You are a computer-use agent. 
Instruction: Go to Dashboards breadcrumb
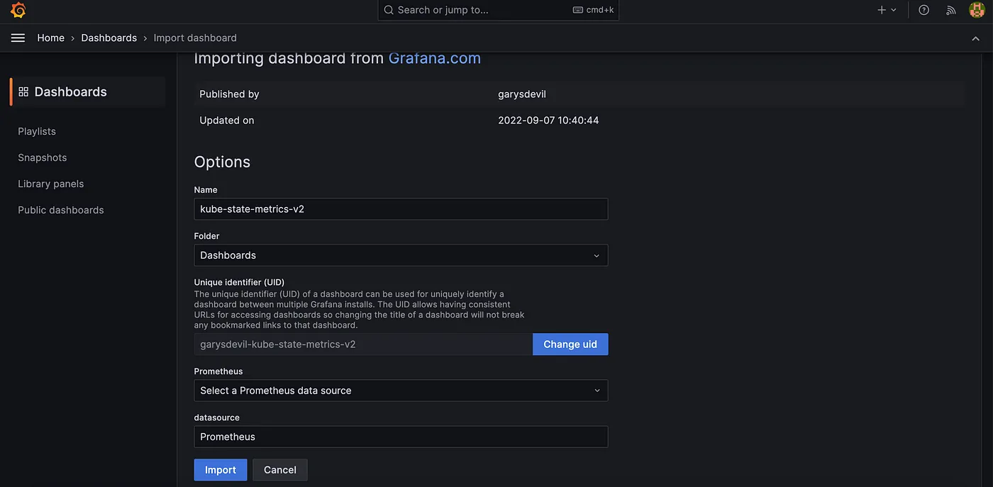[x=109, y=38]
